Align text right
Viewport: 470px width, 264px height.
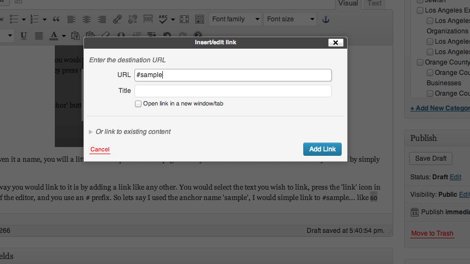pos(102,19)
